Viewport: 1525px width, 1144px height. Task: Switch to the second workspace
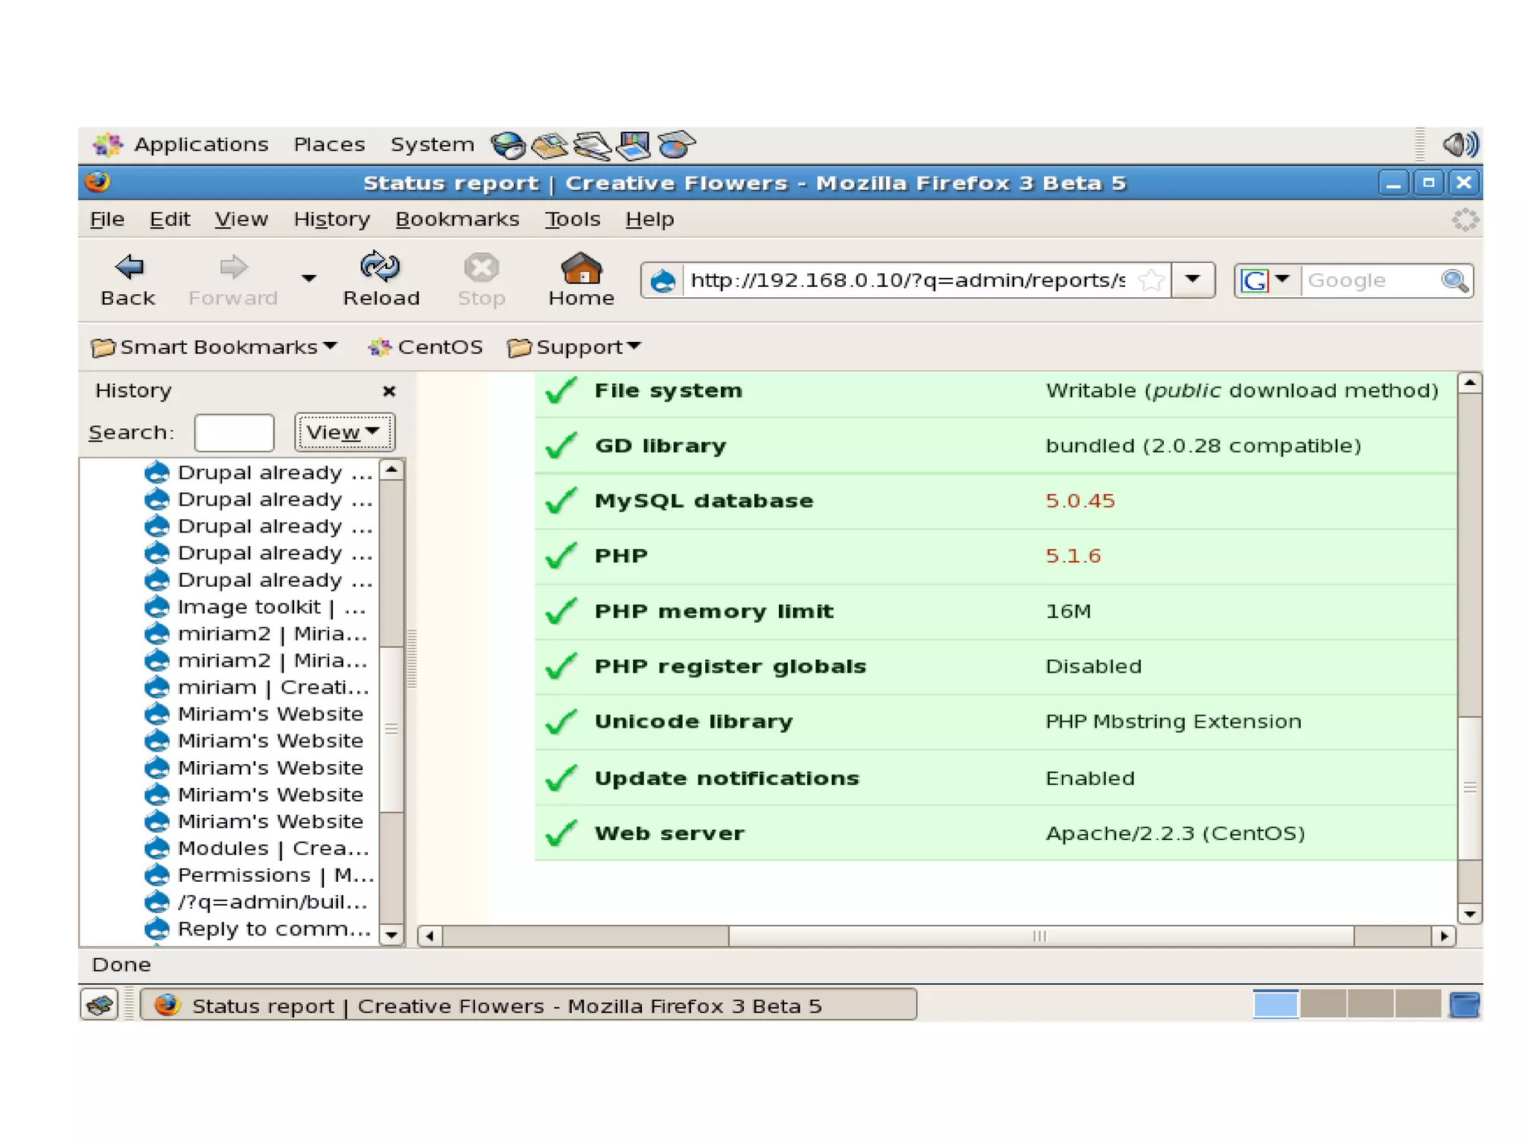[1322, 1004]
